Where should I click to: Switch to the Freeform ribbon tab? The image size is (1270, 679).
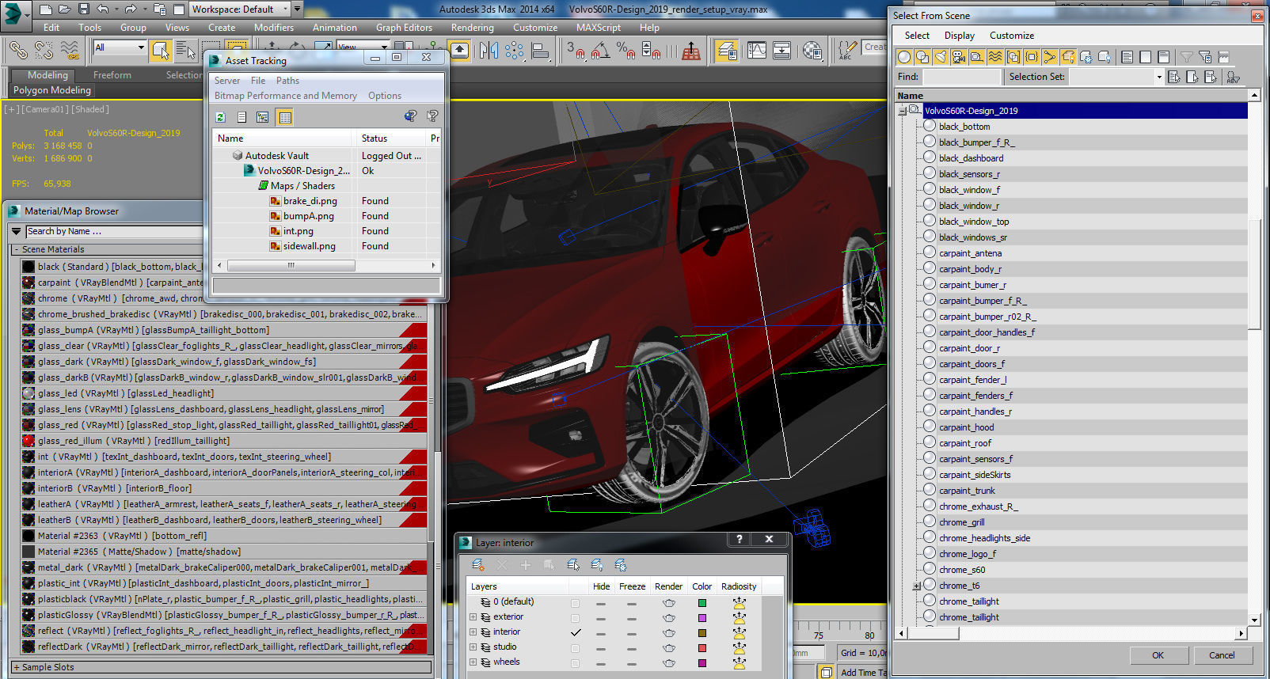click(112, 75)
